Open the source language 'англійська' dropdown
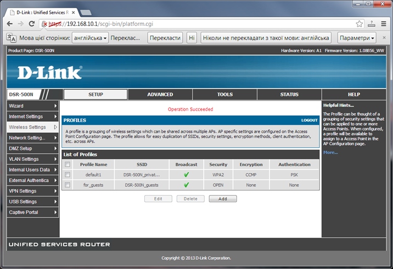Image resolution: width=393 pixels, height=269 pixels. [90, 38]
